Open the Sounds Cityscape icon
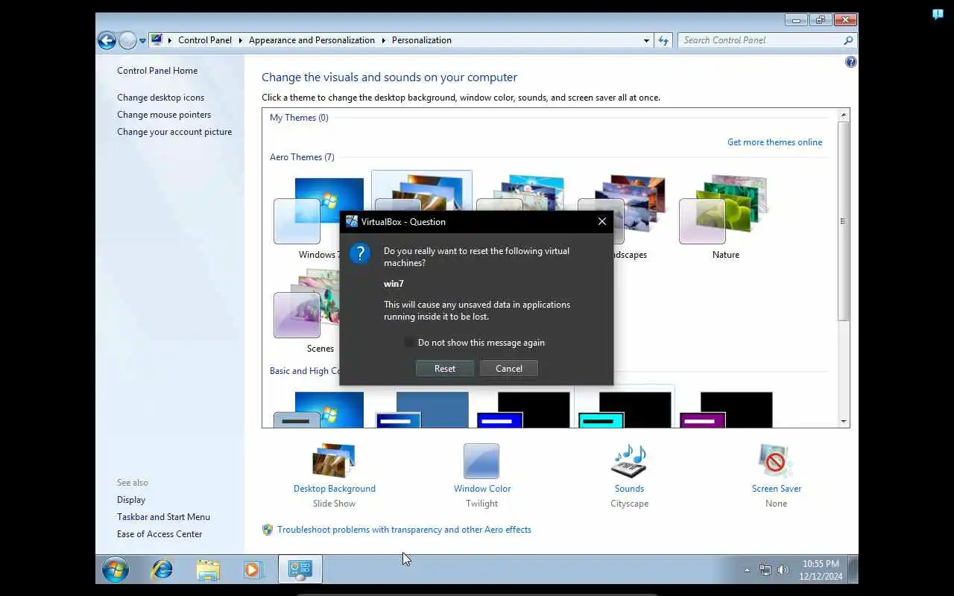954x596 pixels. pyautogui.click(x=629, y=460)
